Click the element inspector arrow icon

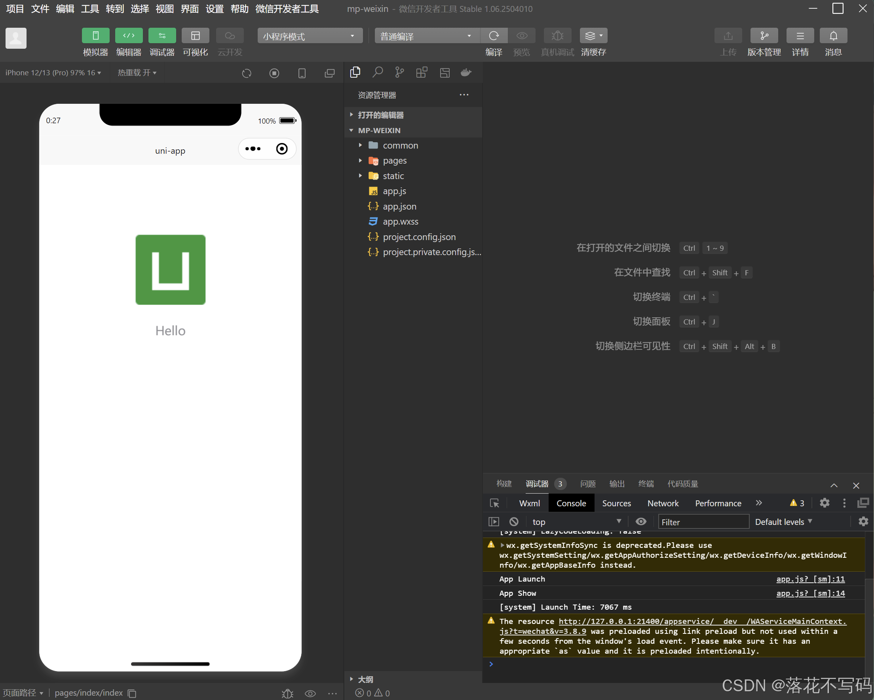coord(494,503)
